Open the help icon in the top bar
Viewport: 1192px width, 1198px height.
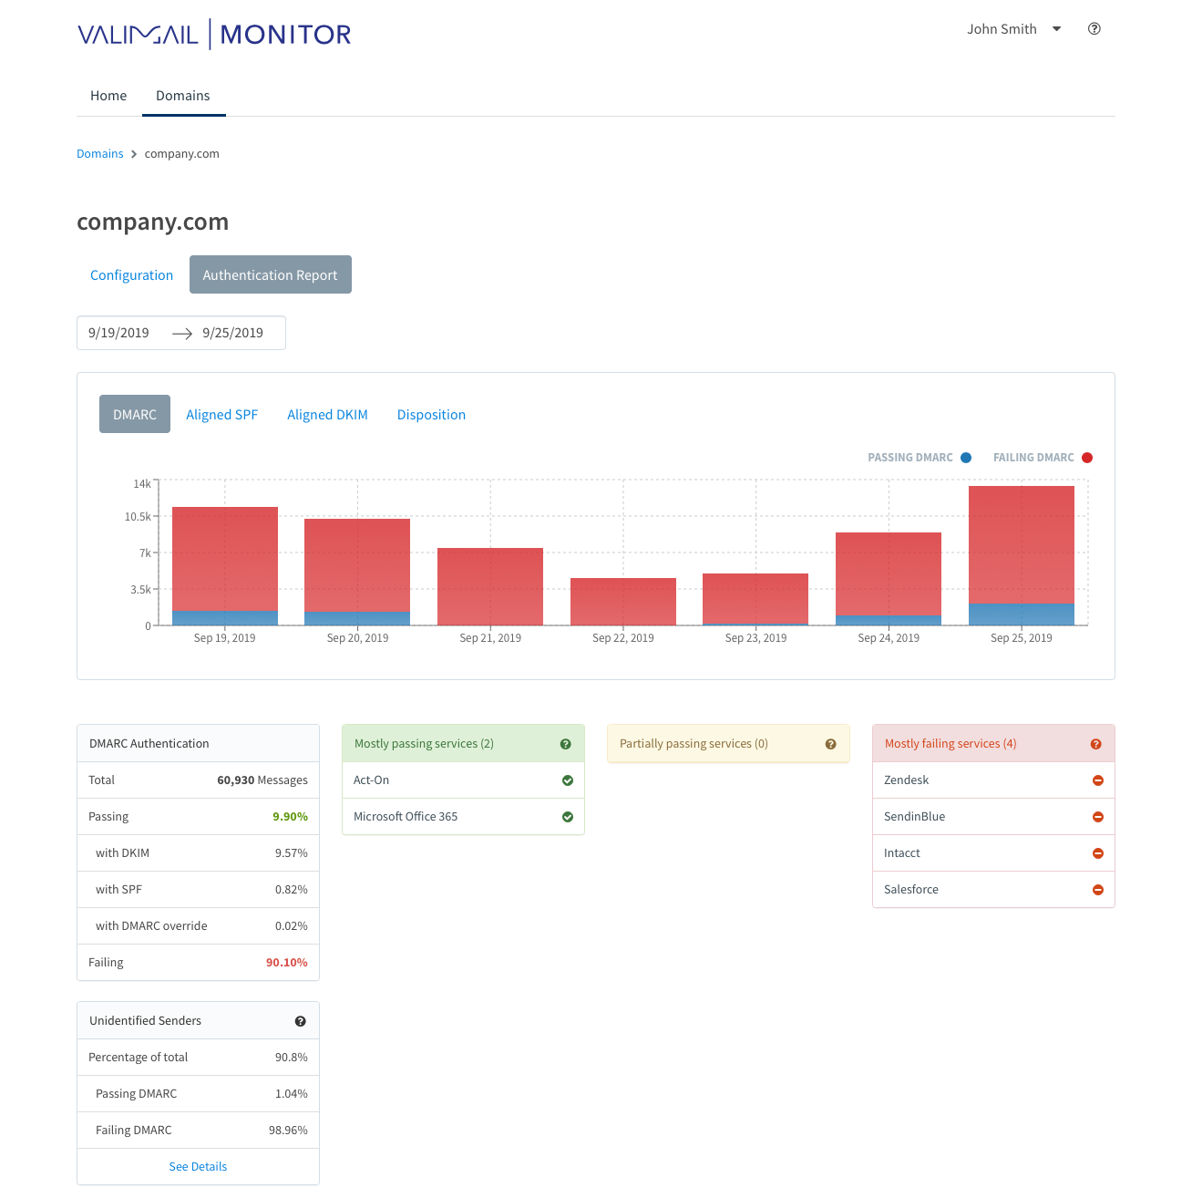pos(1094,28)
